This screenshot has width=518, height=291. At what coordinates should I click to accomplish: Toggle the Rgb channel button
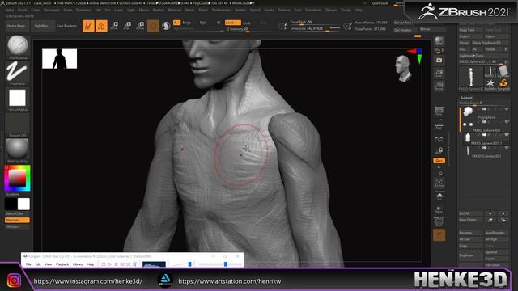point(202,23)
